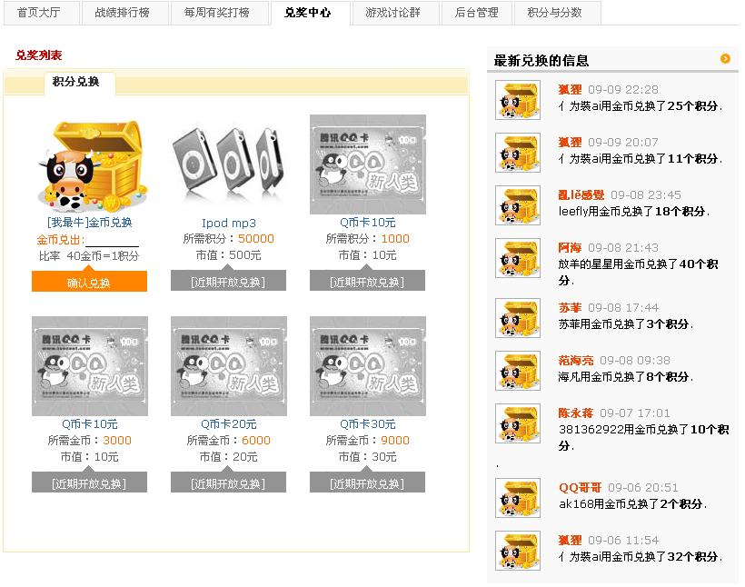Go to the 每周有奖打榜 tab
This screenshot has width=745, height=587.
[220, 13]
